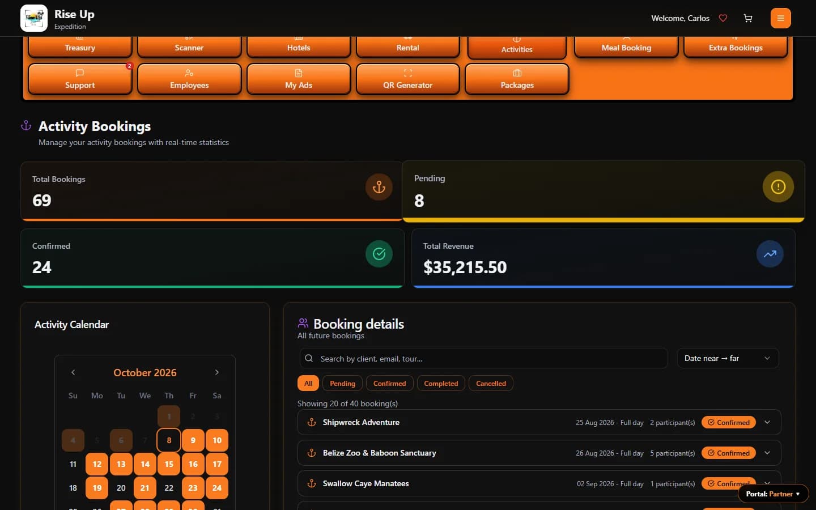Select October 15 in the calendar
816x510 pixels.
coord(169,464)
